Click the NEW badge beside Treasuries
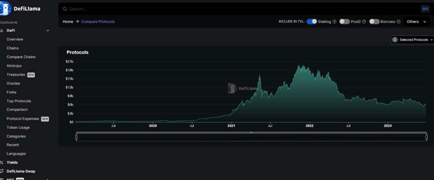This screenshot has width=434, height=180. (x=31, y=75)
